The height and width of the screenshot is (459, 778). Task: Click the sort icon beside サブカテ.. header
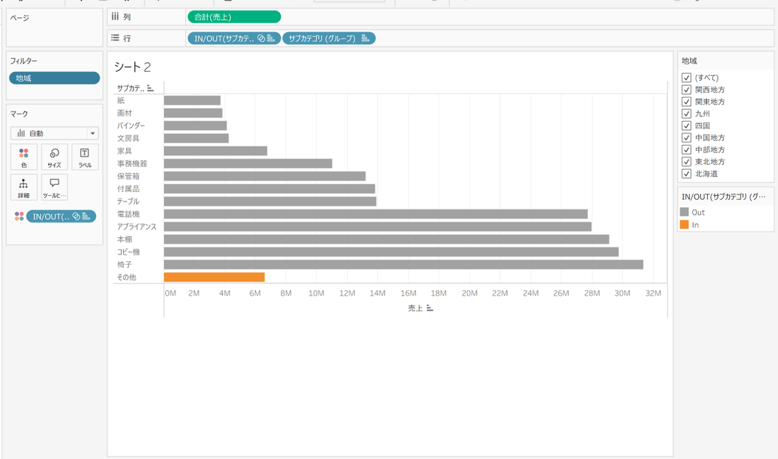(150, 88)
